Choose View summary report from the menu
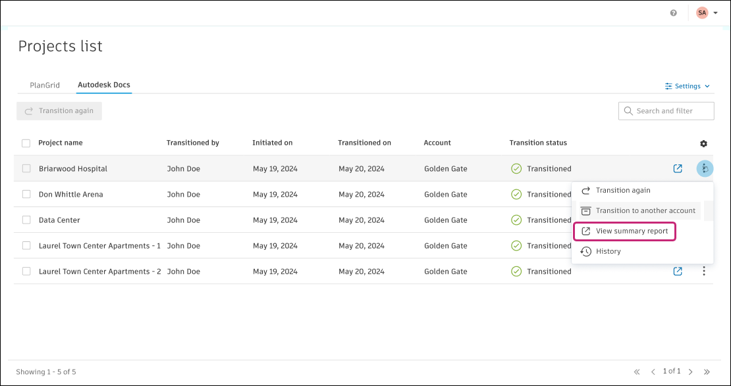The image size is (731, 386). click(x=632, y=231)
